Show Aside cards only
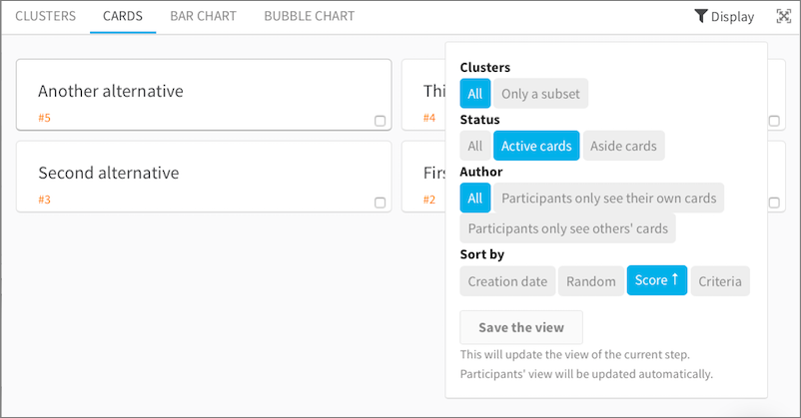801x418 pixels. [623, 146]
